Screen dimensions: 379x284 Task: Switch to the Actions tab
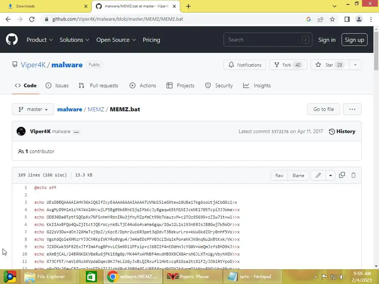click(143, 85)
